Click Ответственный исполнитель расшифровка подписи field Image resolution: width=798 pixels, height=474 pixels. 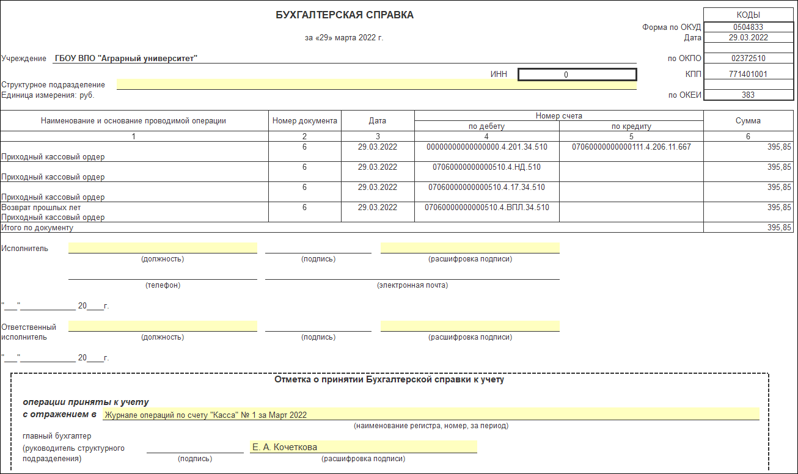(470, 326)
